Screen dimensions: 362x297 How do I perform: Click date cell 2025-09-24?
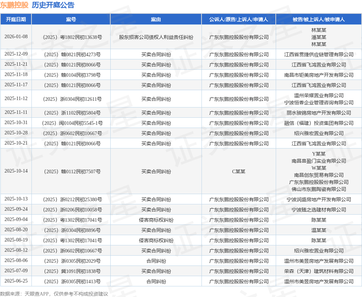coord(16,209)
